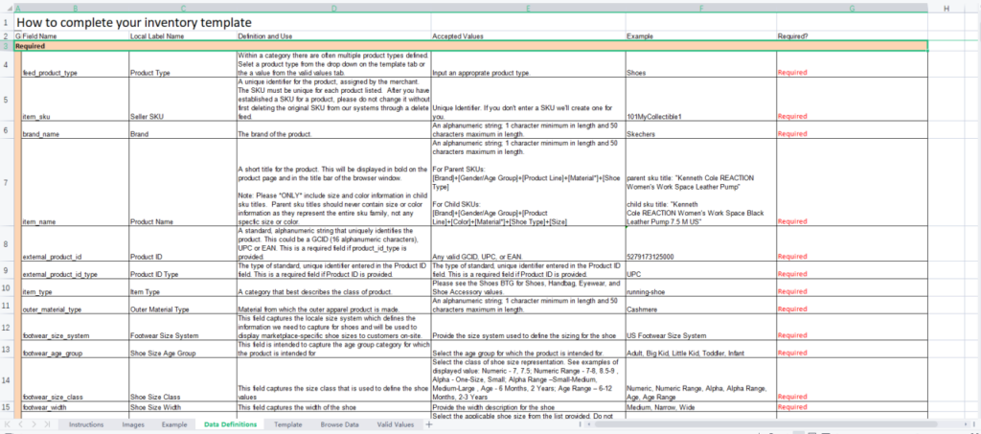Click horizontal scrollbar right arrow

[x=968, y=424]
